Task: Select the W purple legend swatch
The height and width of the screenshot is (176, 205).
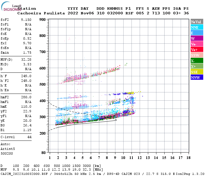Action: 197,38
